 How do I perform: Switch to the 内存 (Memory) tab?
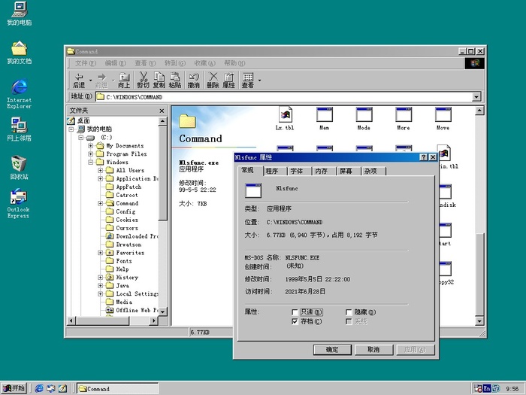321,171
